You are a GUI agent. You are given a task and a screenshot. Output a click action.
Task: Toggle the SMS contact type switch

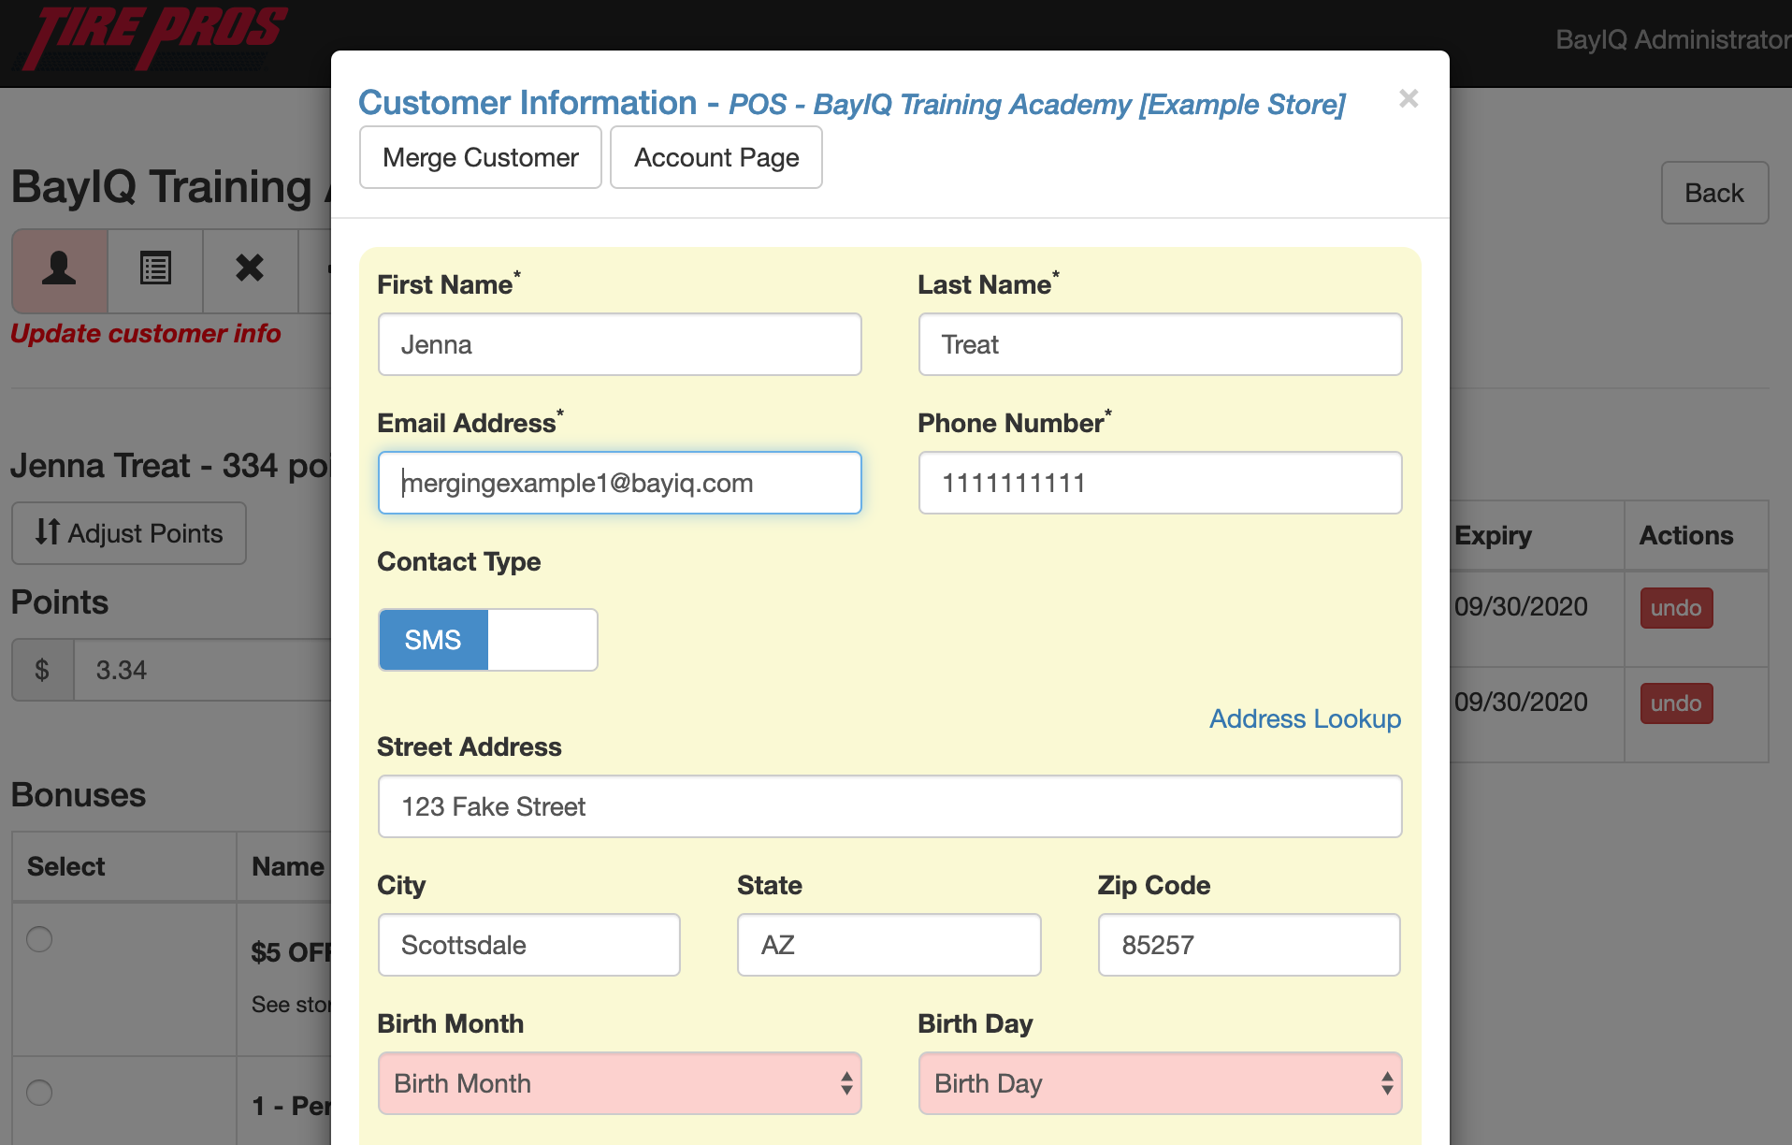coord(487,640)
